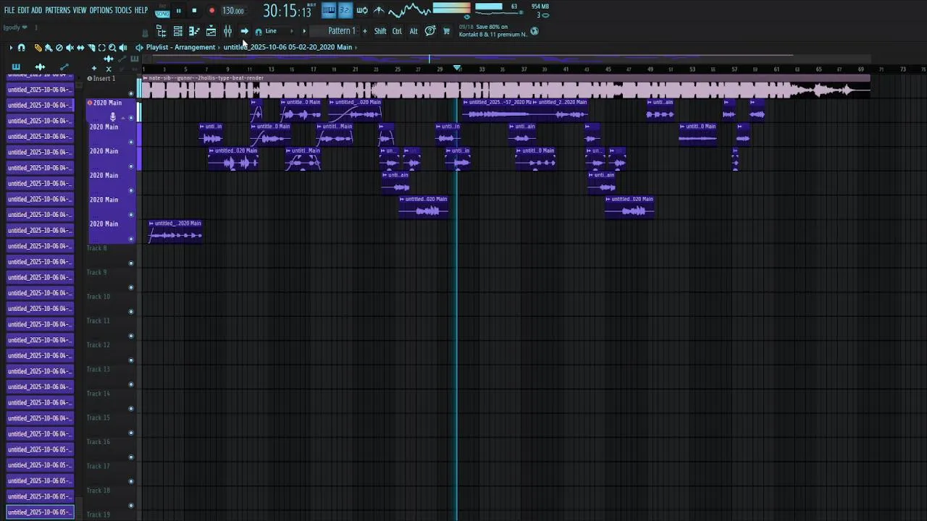927x521 pixels.
Task: Click the Shift button
Action: point(380,31)
